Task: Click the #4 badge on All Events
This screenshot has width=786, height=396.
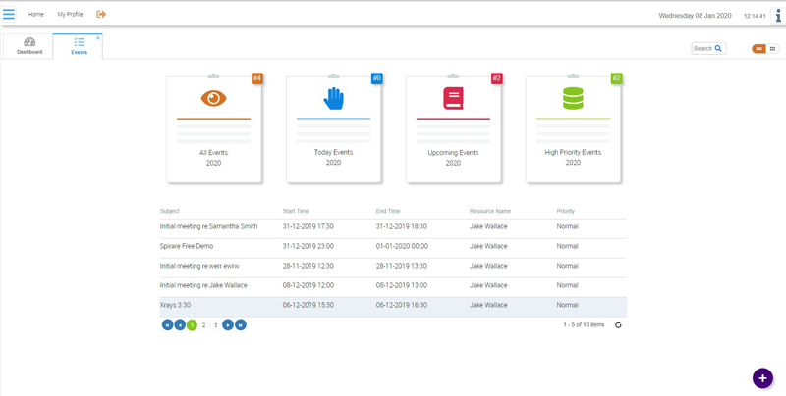Action: pos(257,78)
